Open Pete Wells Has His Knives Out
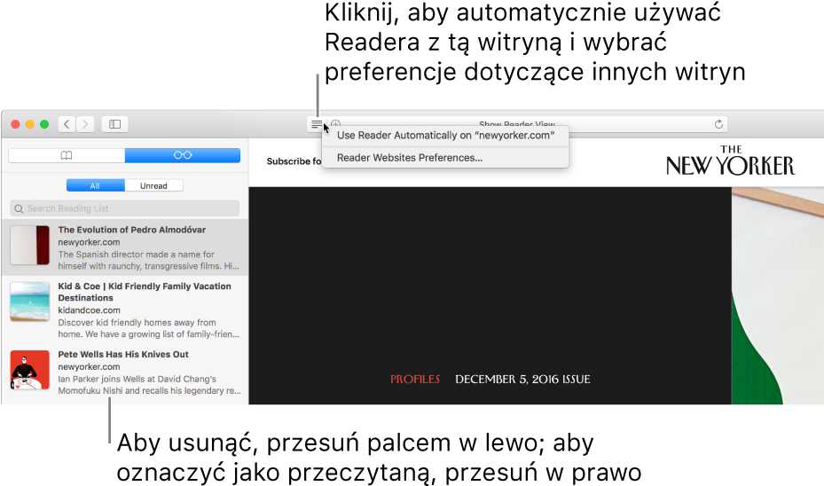This screenshot has width=824, height=486. click(x=124, y=372)
